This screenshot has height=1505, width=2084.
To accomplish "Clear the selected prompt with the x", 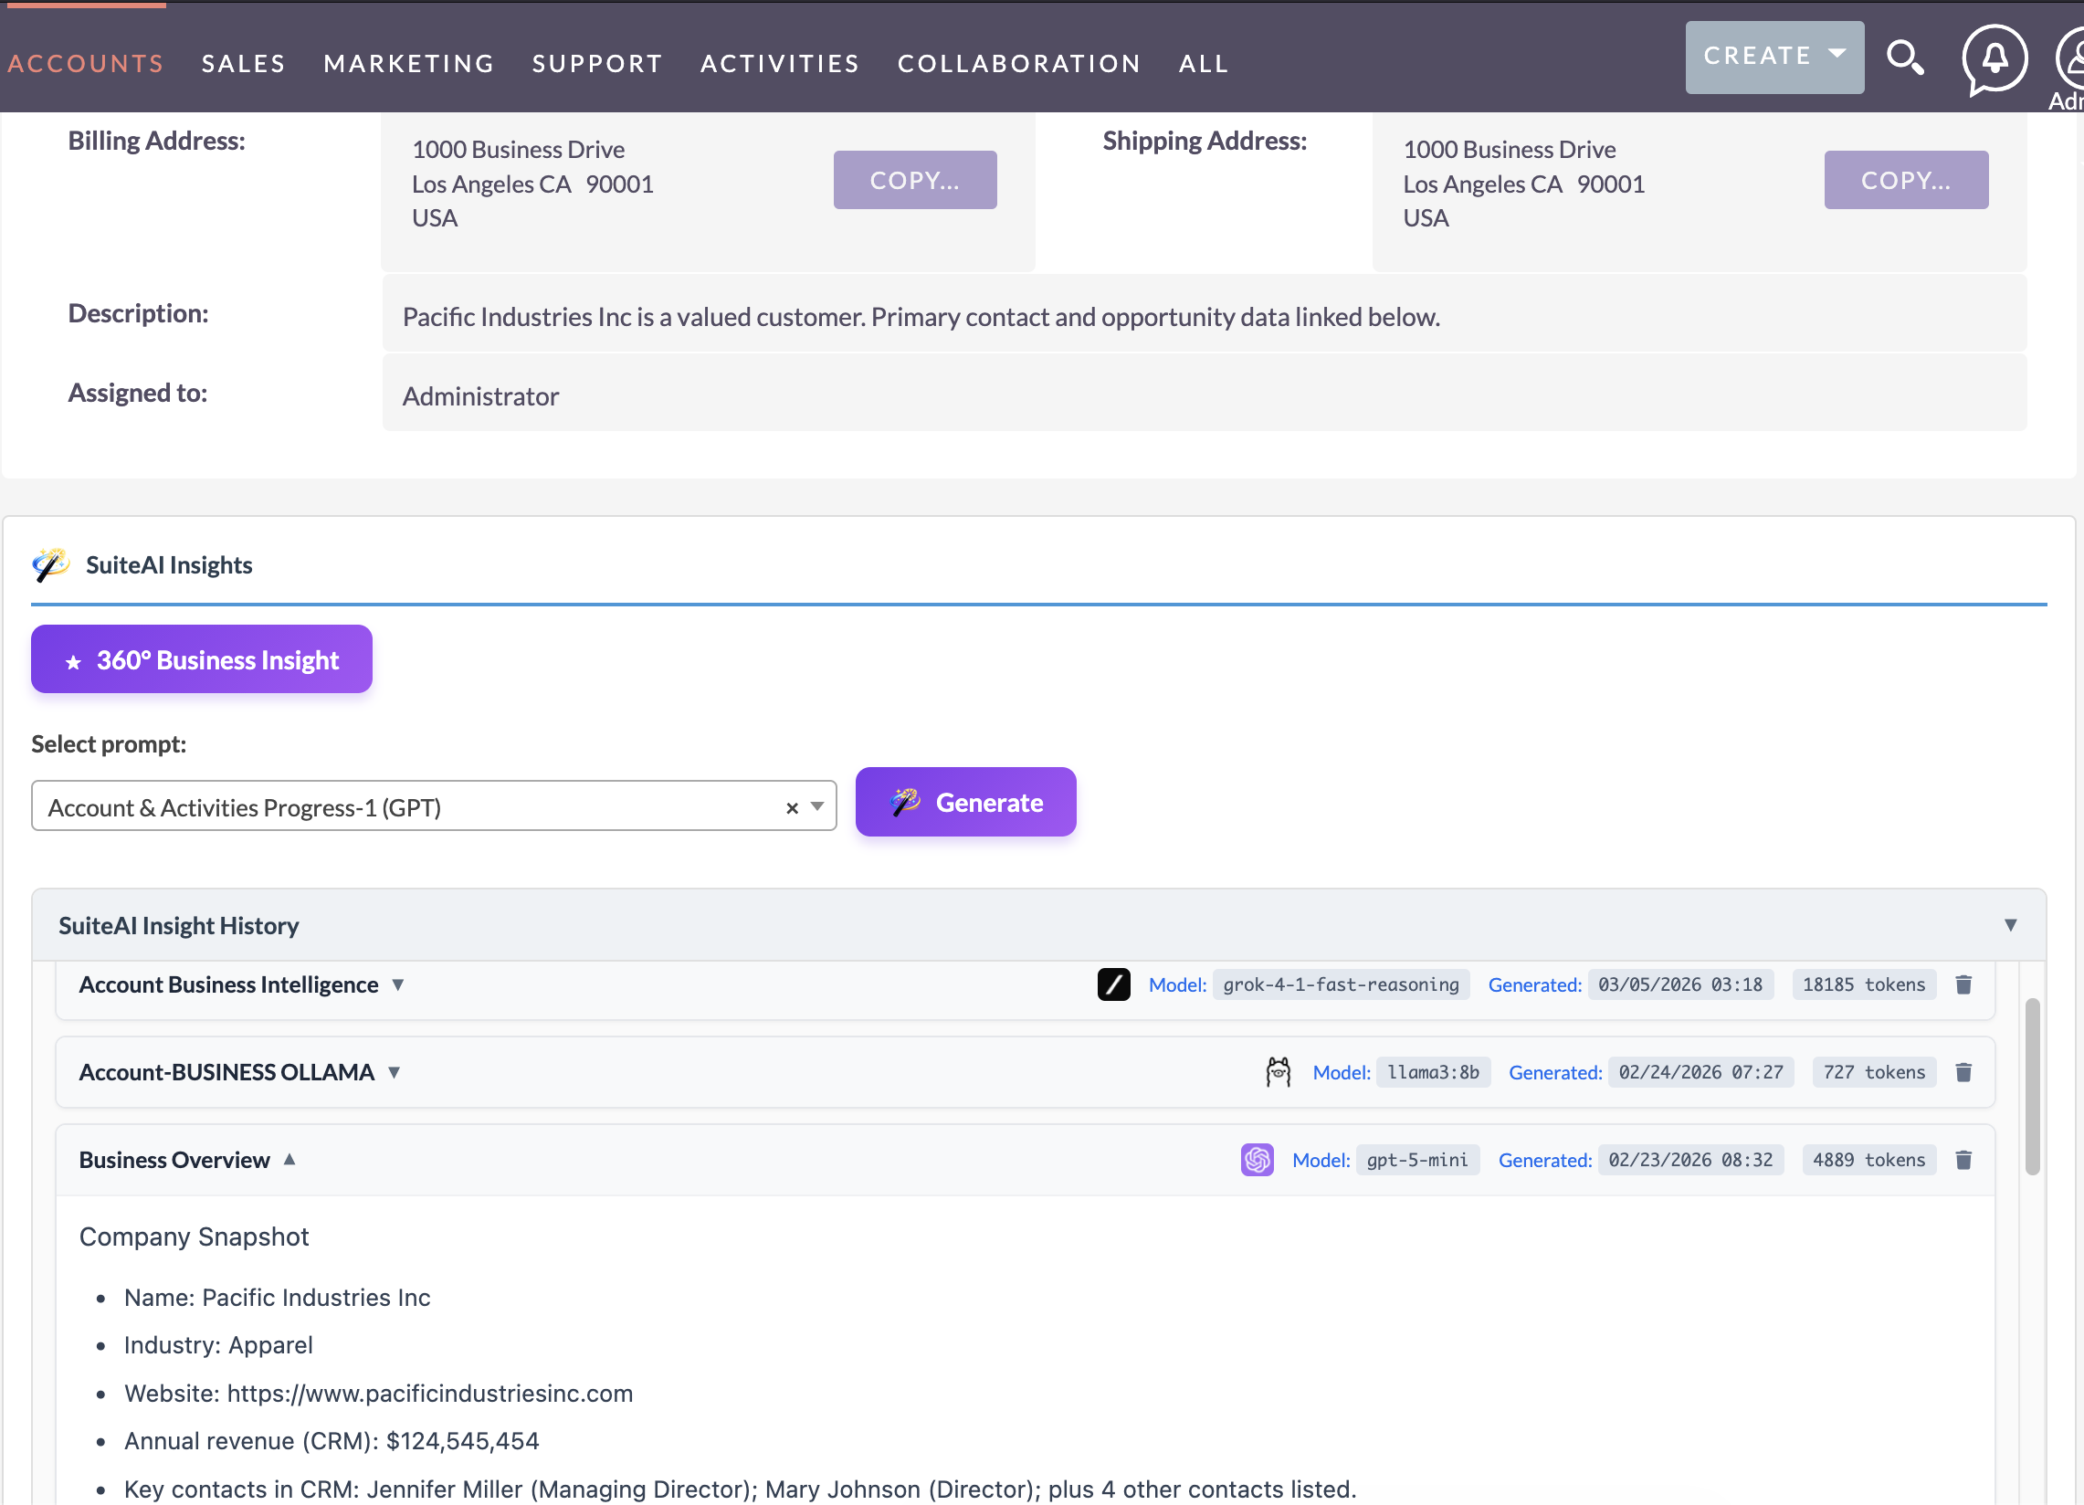I will (x=791, y=806).
